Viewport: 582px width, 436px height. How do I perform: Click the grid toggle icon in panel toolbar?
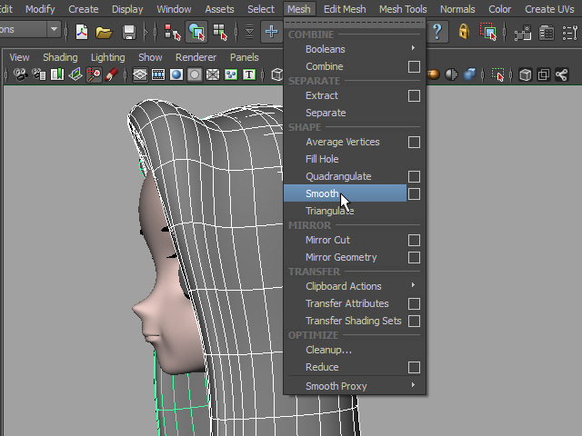141,75
